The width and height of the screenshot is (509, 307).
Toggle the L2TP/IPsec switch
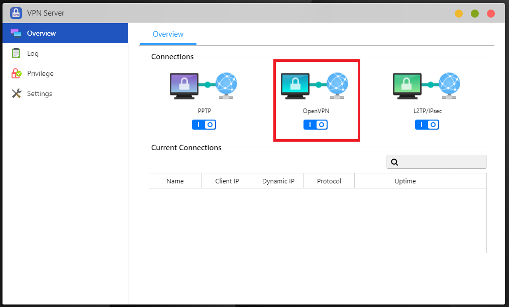point(427,125)
